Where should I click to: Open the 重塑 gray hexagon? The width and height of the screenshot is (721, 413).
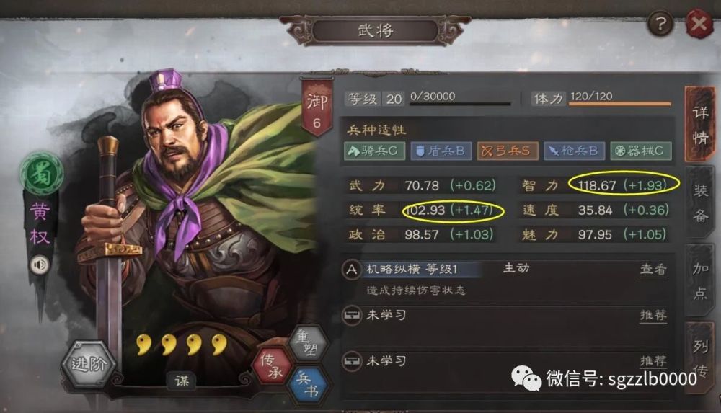[307, 343]
